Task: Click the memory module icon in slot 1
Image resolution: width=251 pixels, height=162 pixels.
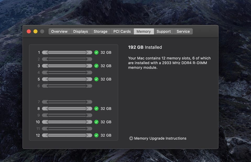Action: (x=67, y=52)
